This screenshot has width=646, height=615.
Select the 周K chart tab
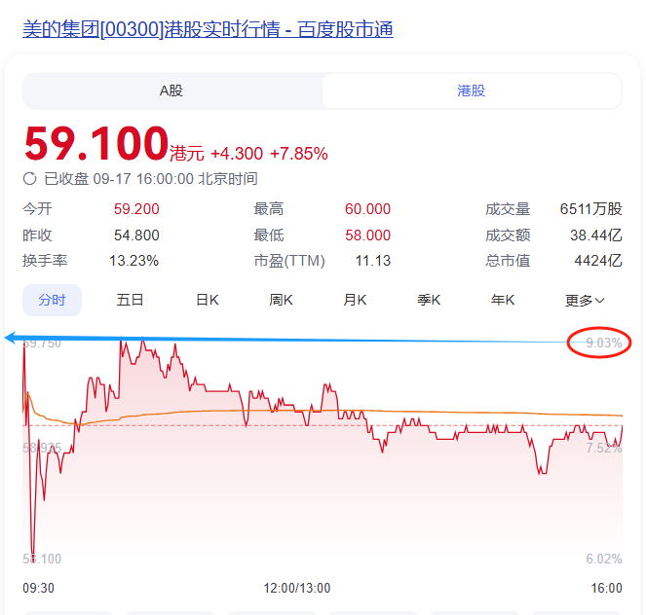point(281,300)
